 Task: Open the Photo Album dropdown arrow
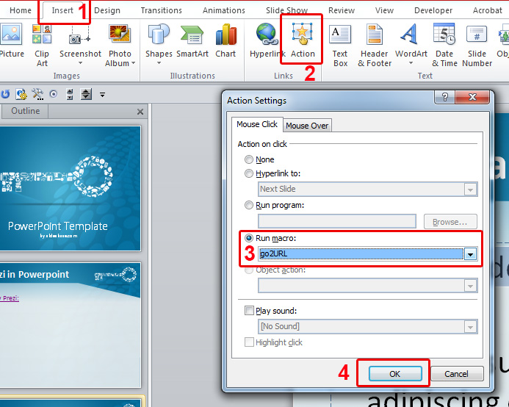point(132,63)
